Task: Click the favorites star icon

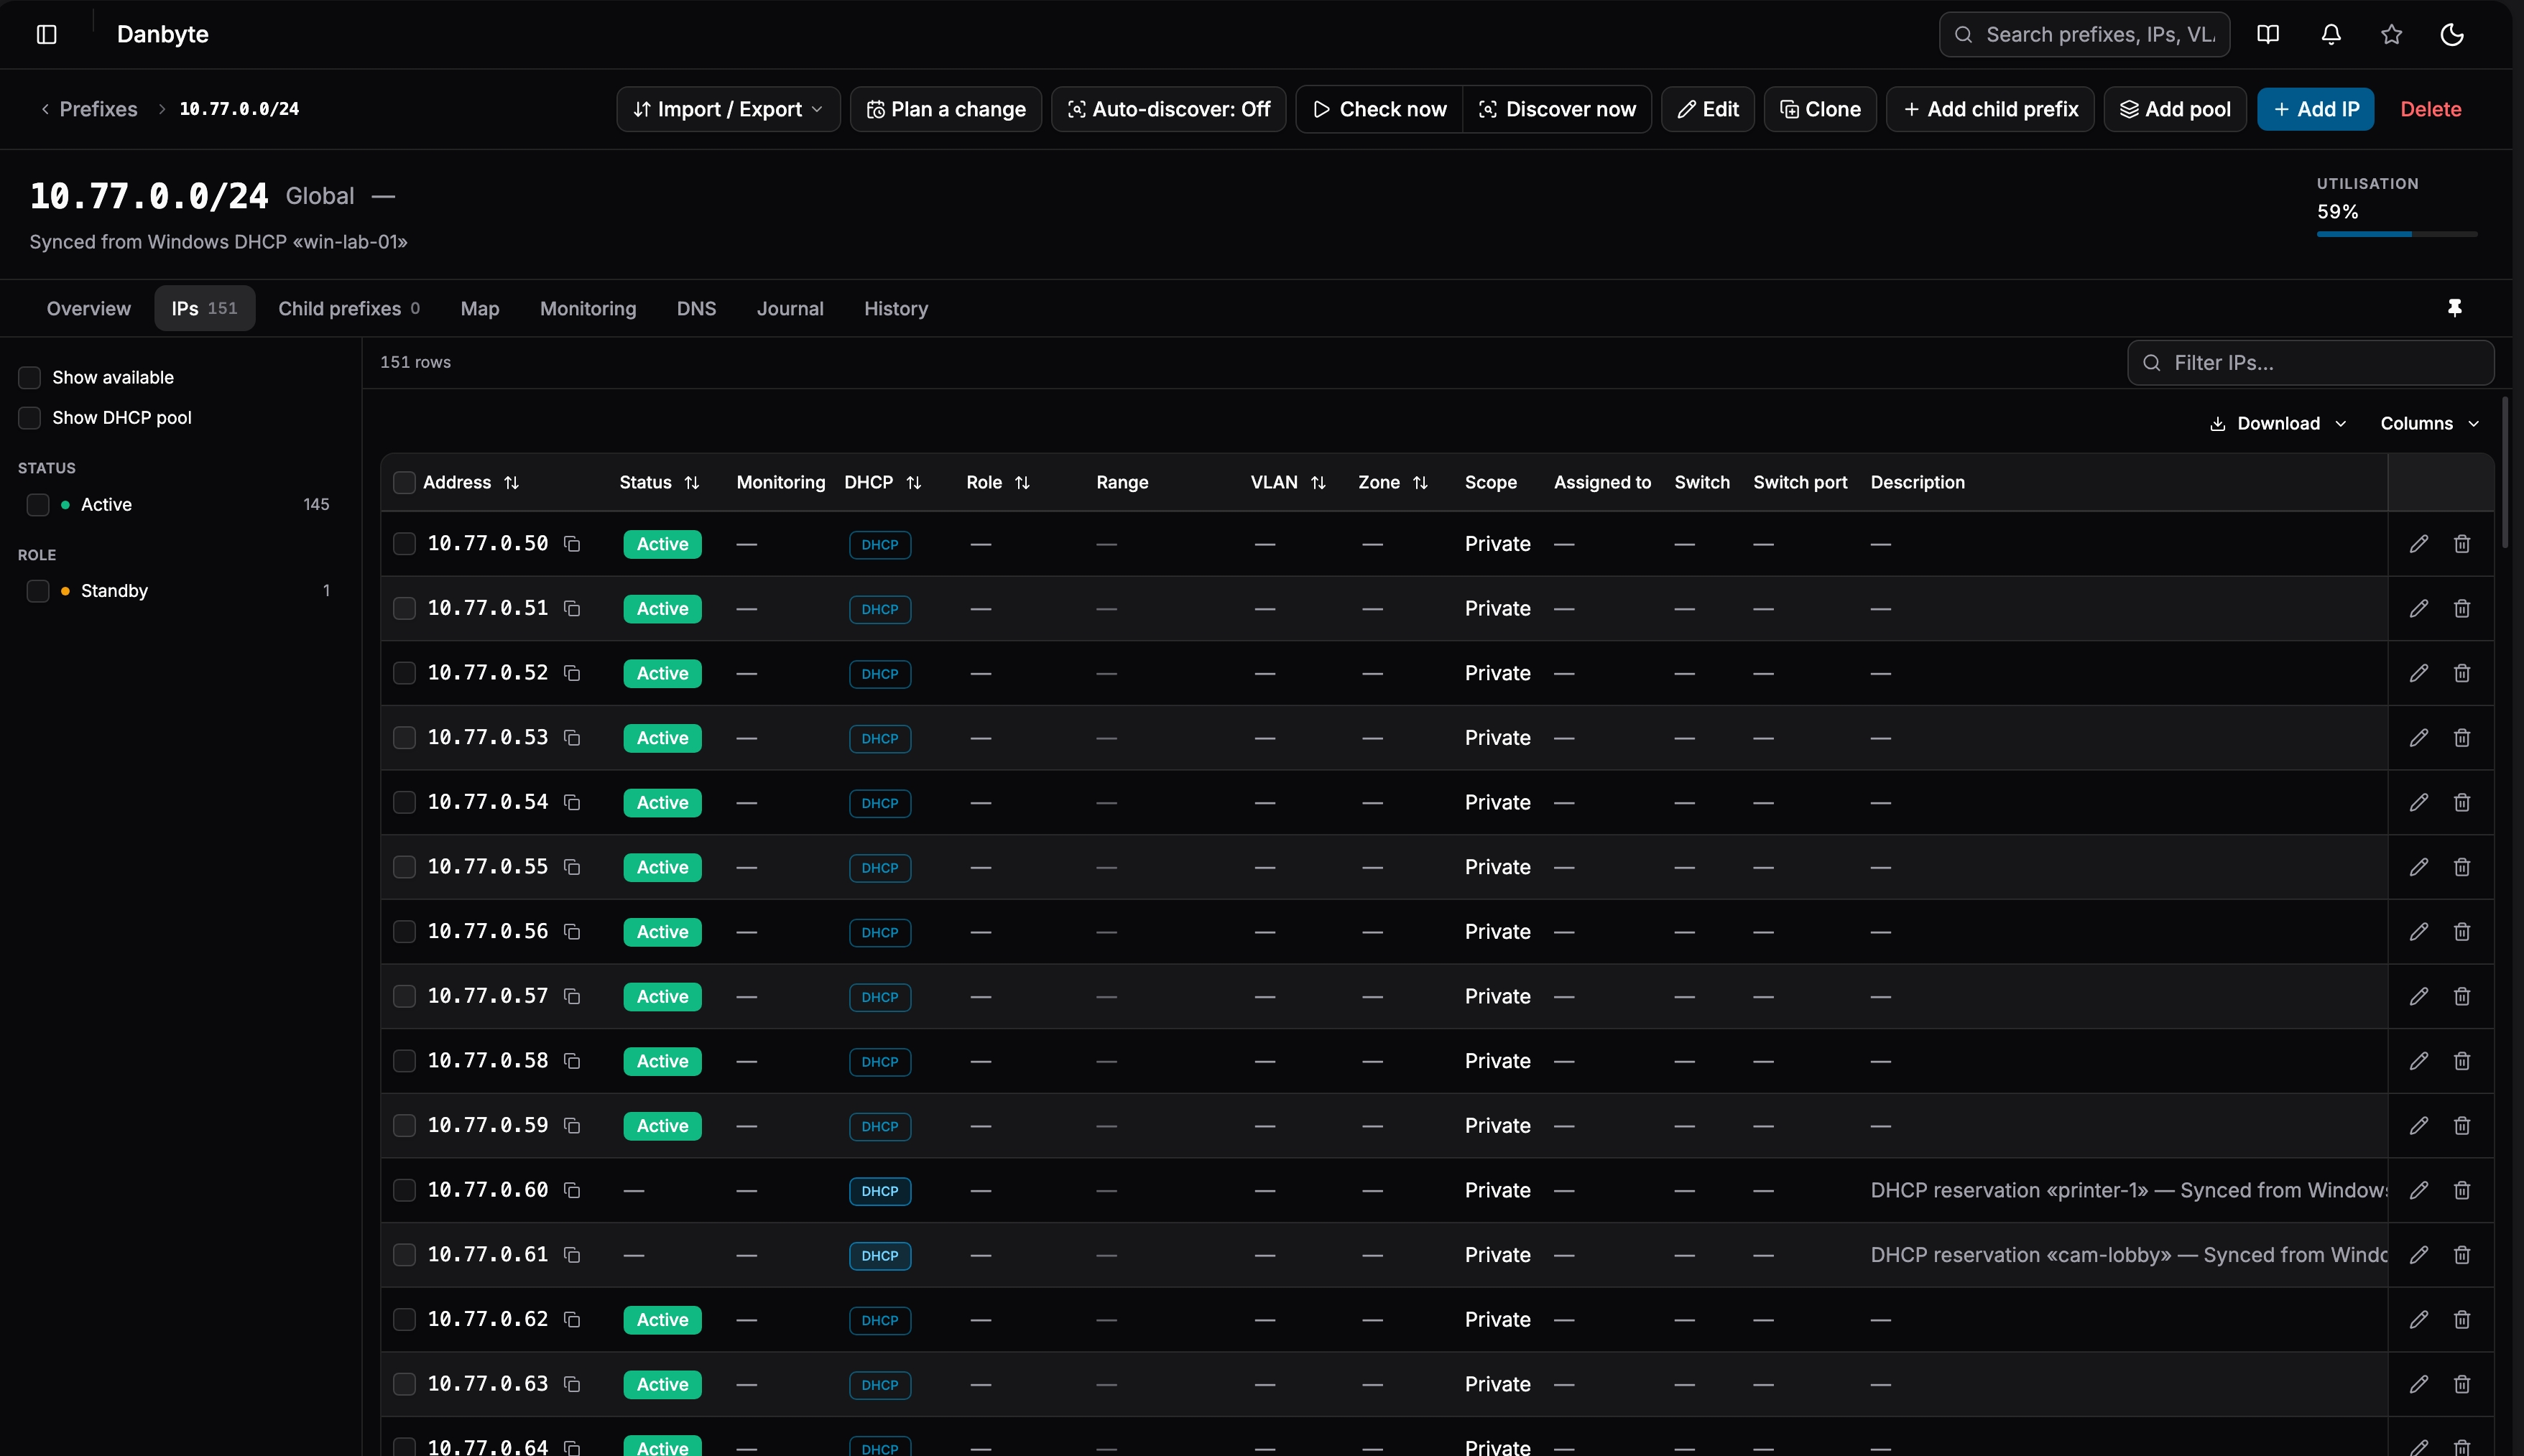Action: 2391,34
